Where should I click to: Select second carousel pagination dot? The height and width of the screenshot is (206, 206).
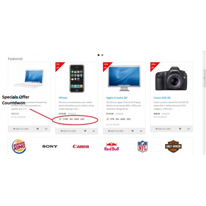tap(102, 55)
